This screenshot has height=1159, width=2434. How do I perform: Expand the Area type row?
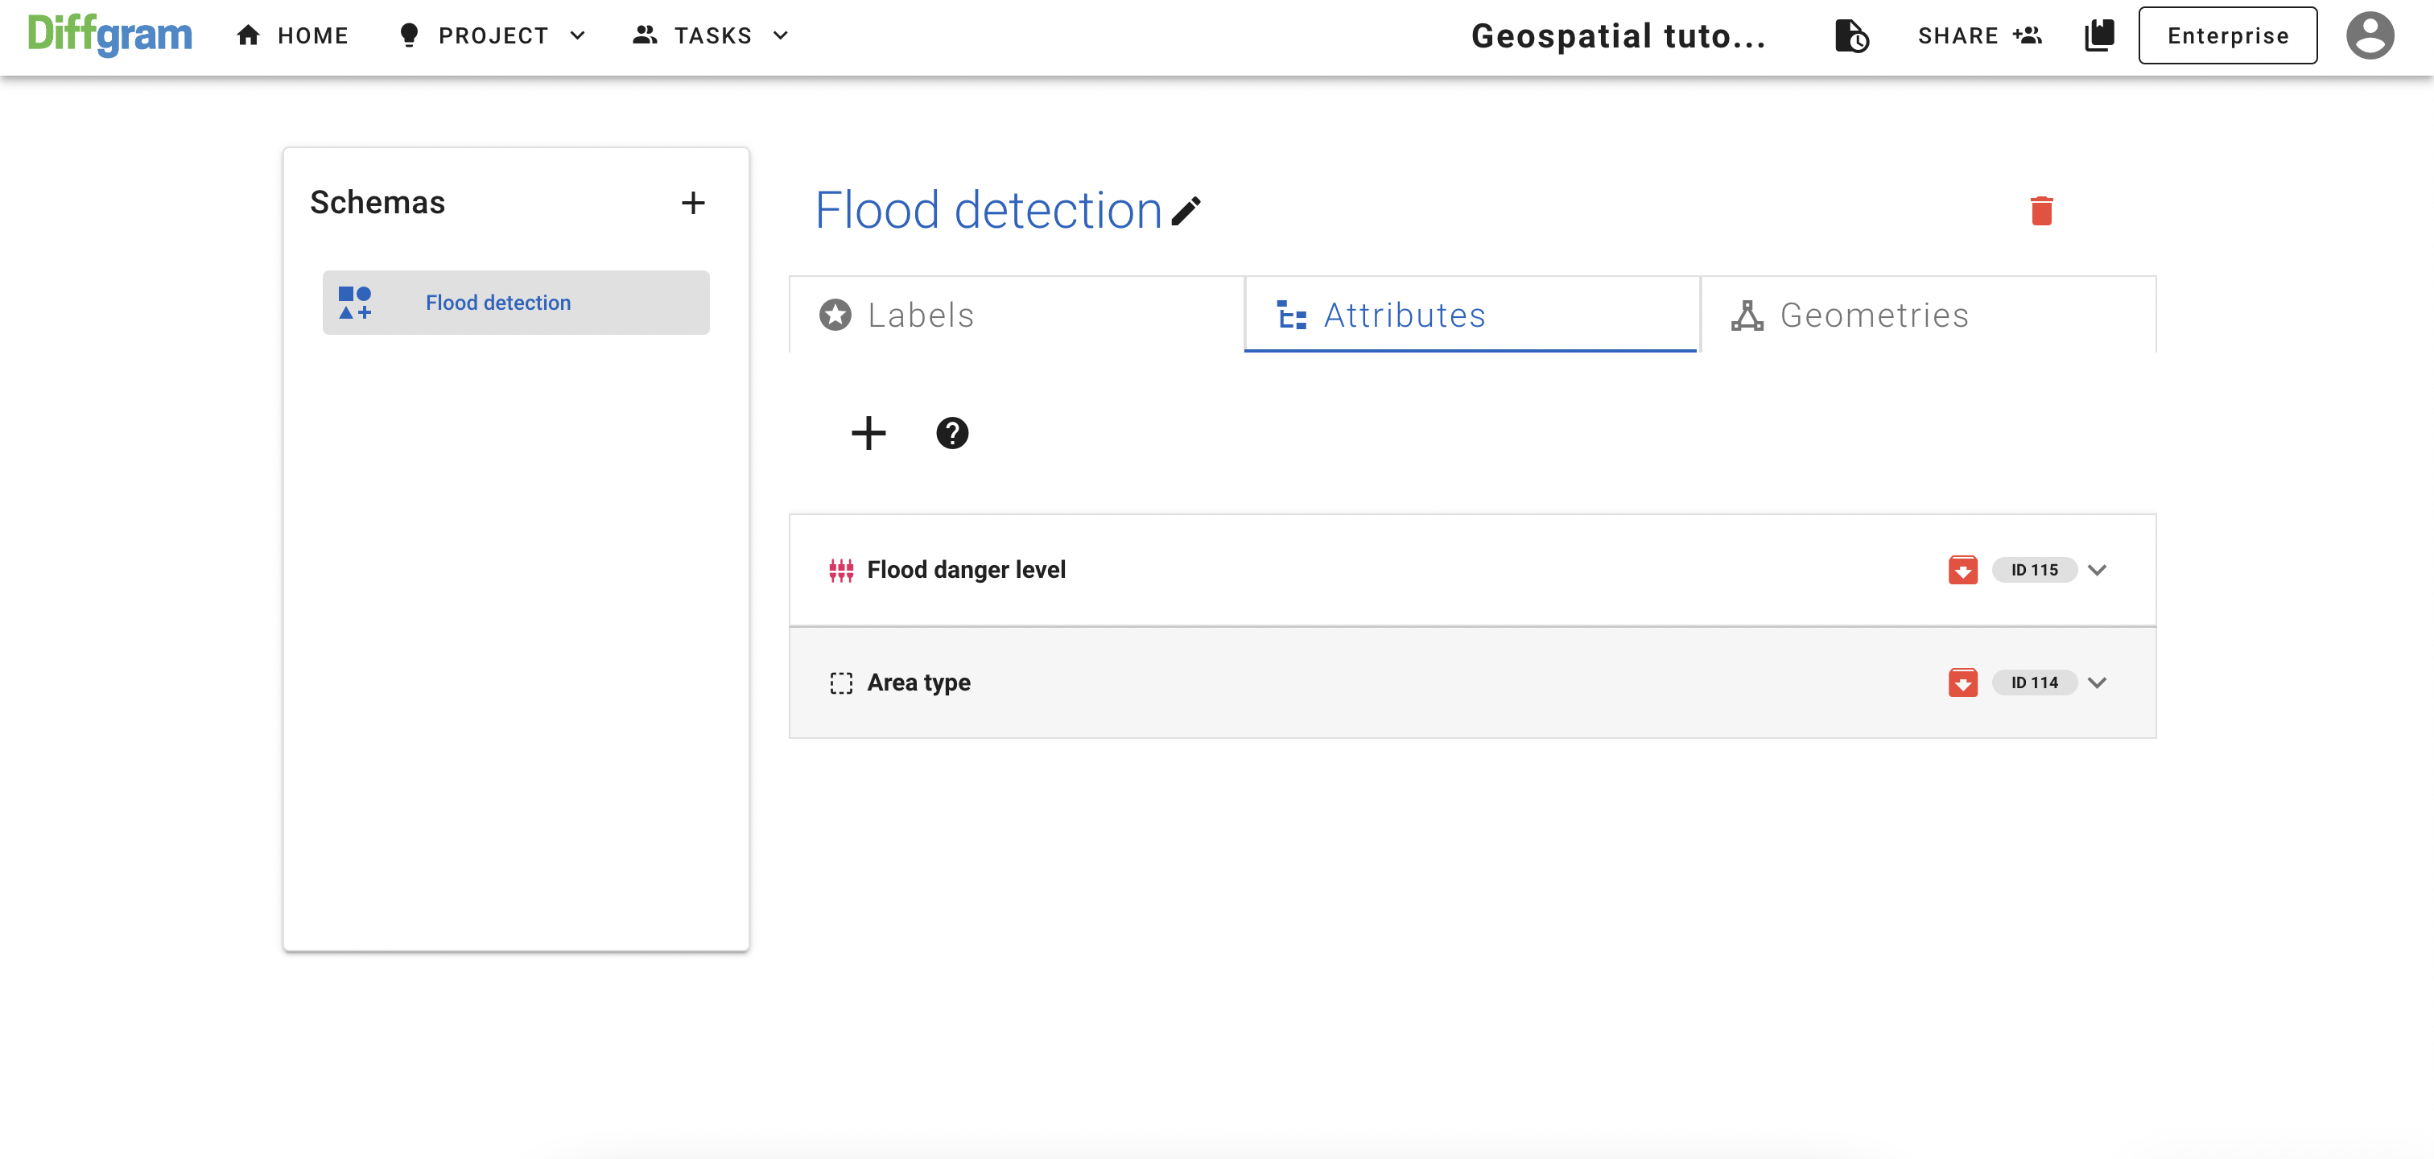[2097, 682]
